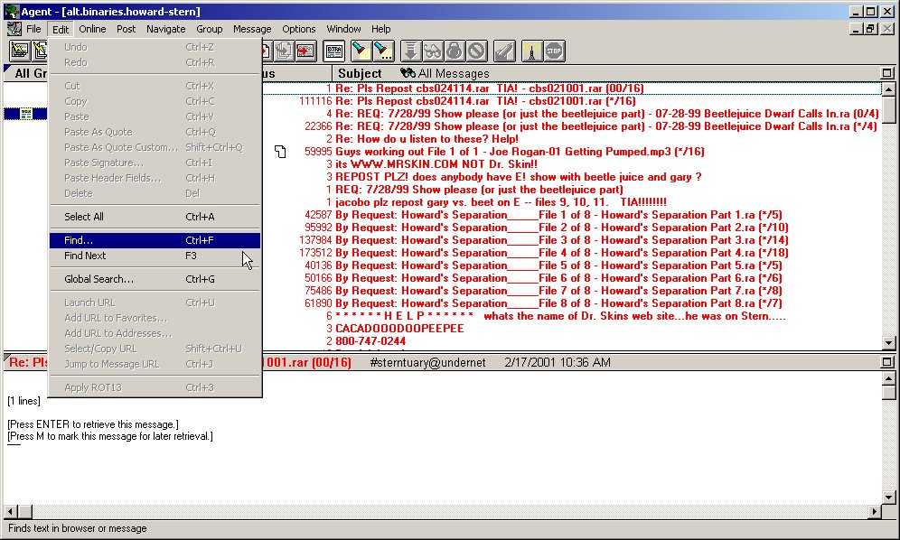900x540 pixels.
Task: Open the File menu
Action: tap(33, 29)
